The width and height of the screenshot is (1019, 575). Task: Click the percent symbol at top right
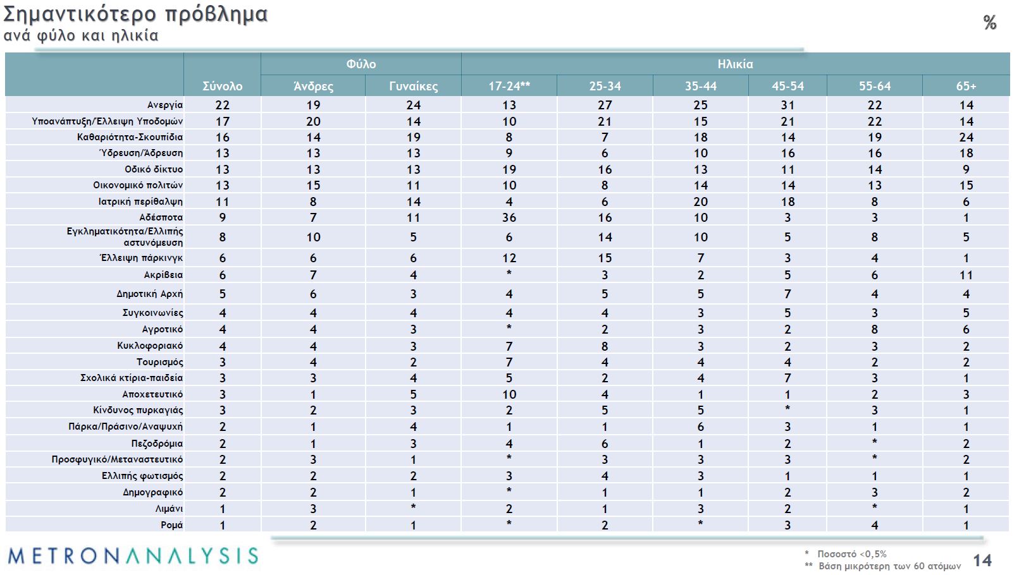tap(990, 23)
